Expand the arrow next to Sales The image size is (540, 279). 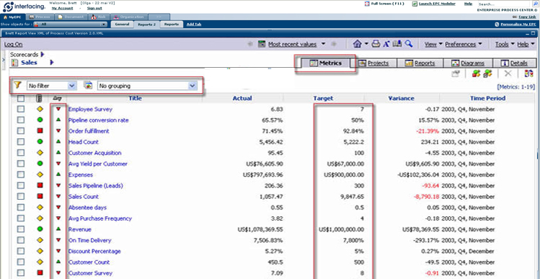tap(52, 63)
